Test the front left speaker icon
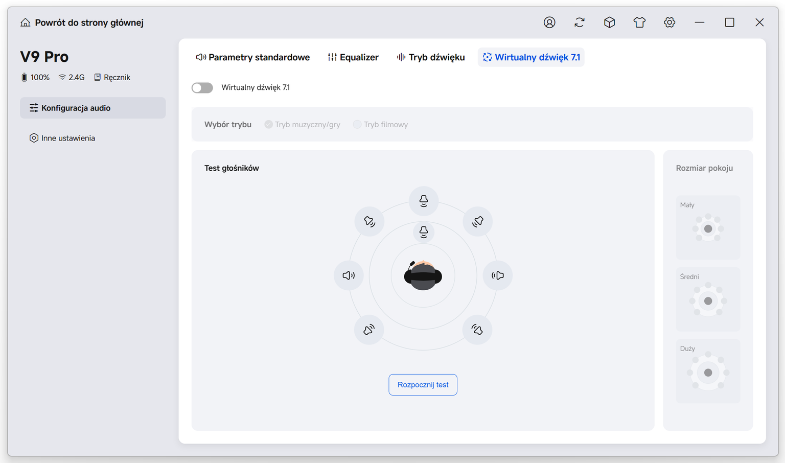Viewport: 785px width, 463px height. click(370, 221)
